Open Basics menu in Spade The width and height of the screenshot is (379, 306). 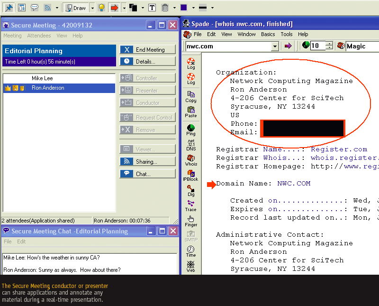point(268,34)
